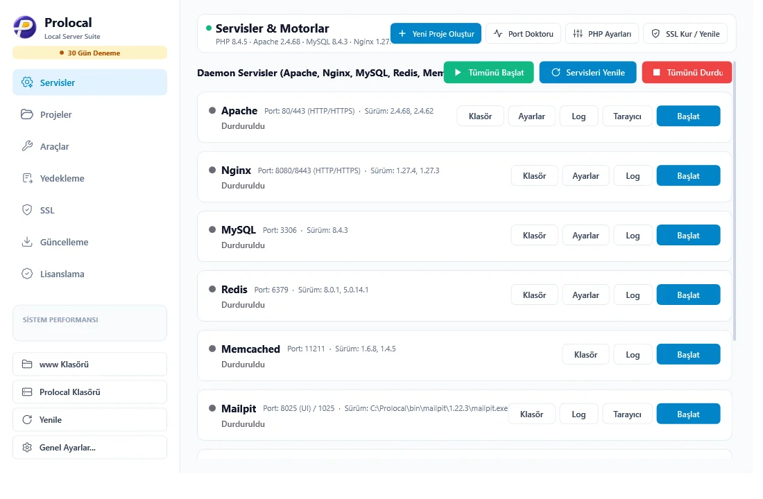Open Redis Klasör
763x499 pixels.
[534, 295]
